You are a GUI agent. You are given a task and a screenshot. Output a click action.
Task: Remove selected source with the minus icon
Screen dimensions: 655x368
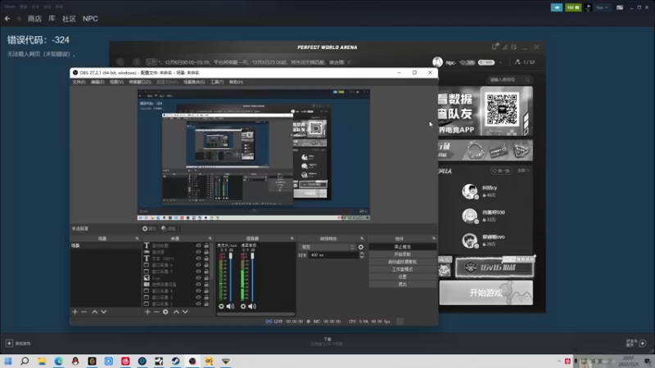(x=156, y=312)
